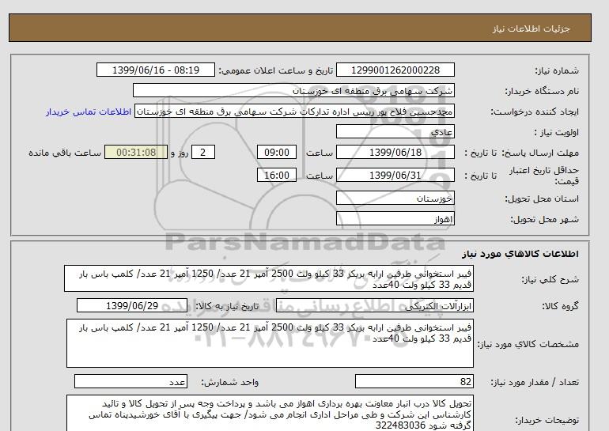Select the public announcement date-time field

coord(155,70)
